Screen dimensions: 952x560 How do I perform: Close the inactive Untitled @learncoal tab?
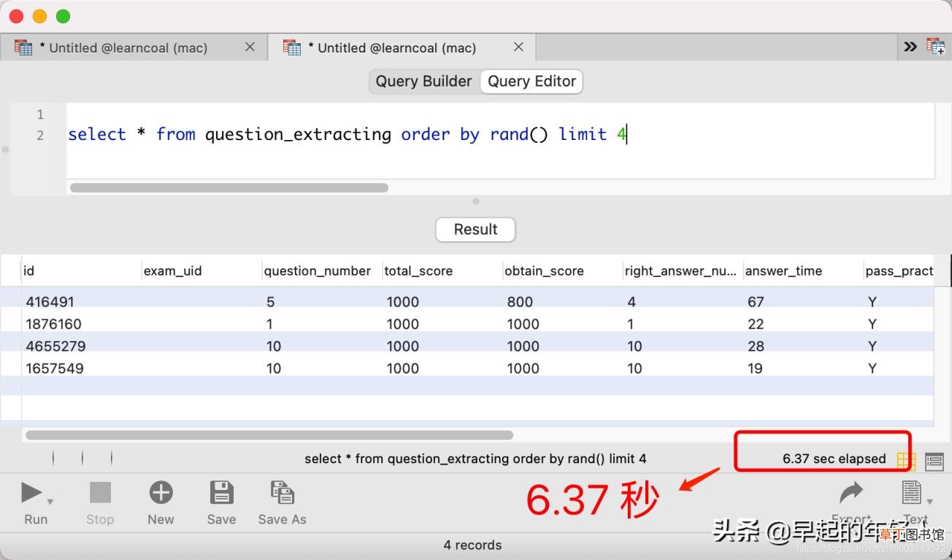tap(250, 47)
